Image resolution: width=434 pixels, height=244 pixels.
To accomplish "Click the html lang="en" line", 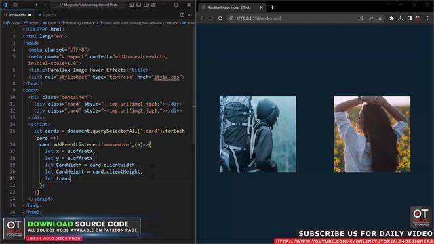I will point(45,36).
